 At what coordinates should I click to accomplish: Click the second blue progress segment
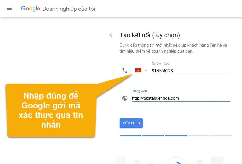[x=153, y=136]
